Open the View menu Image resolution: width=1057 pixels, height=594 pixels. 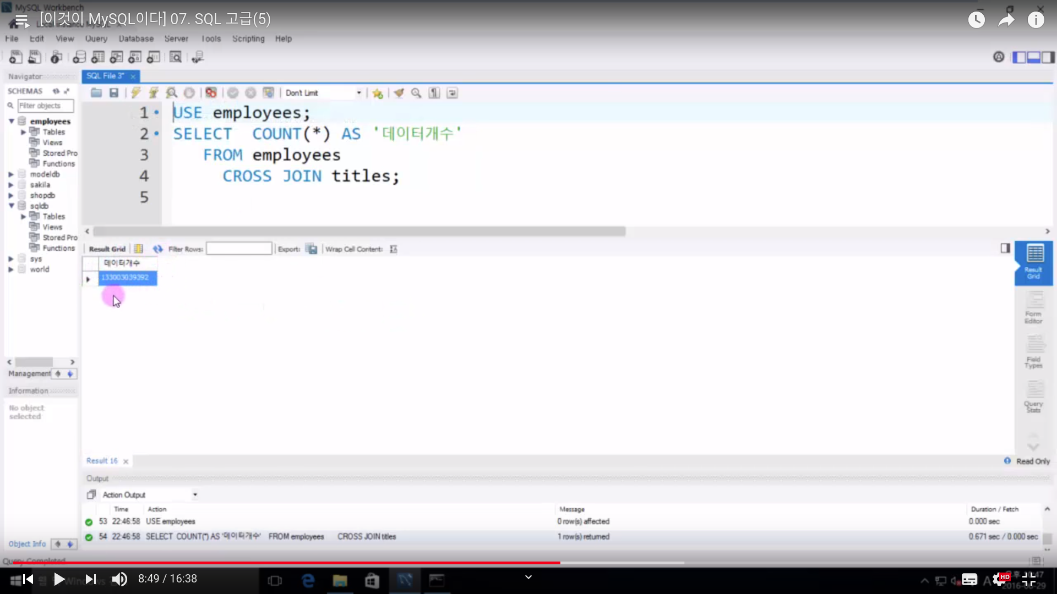64,38
